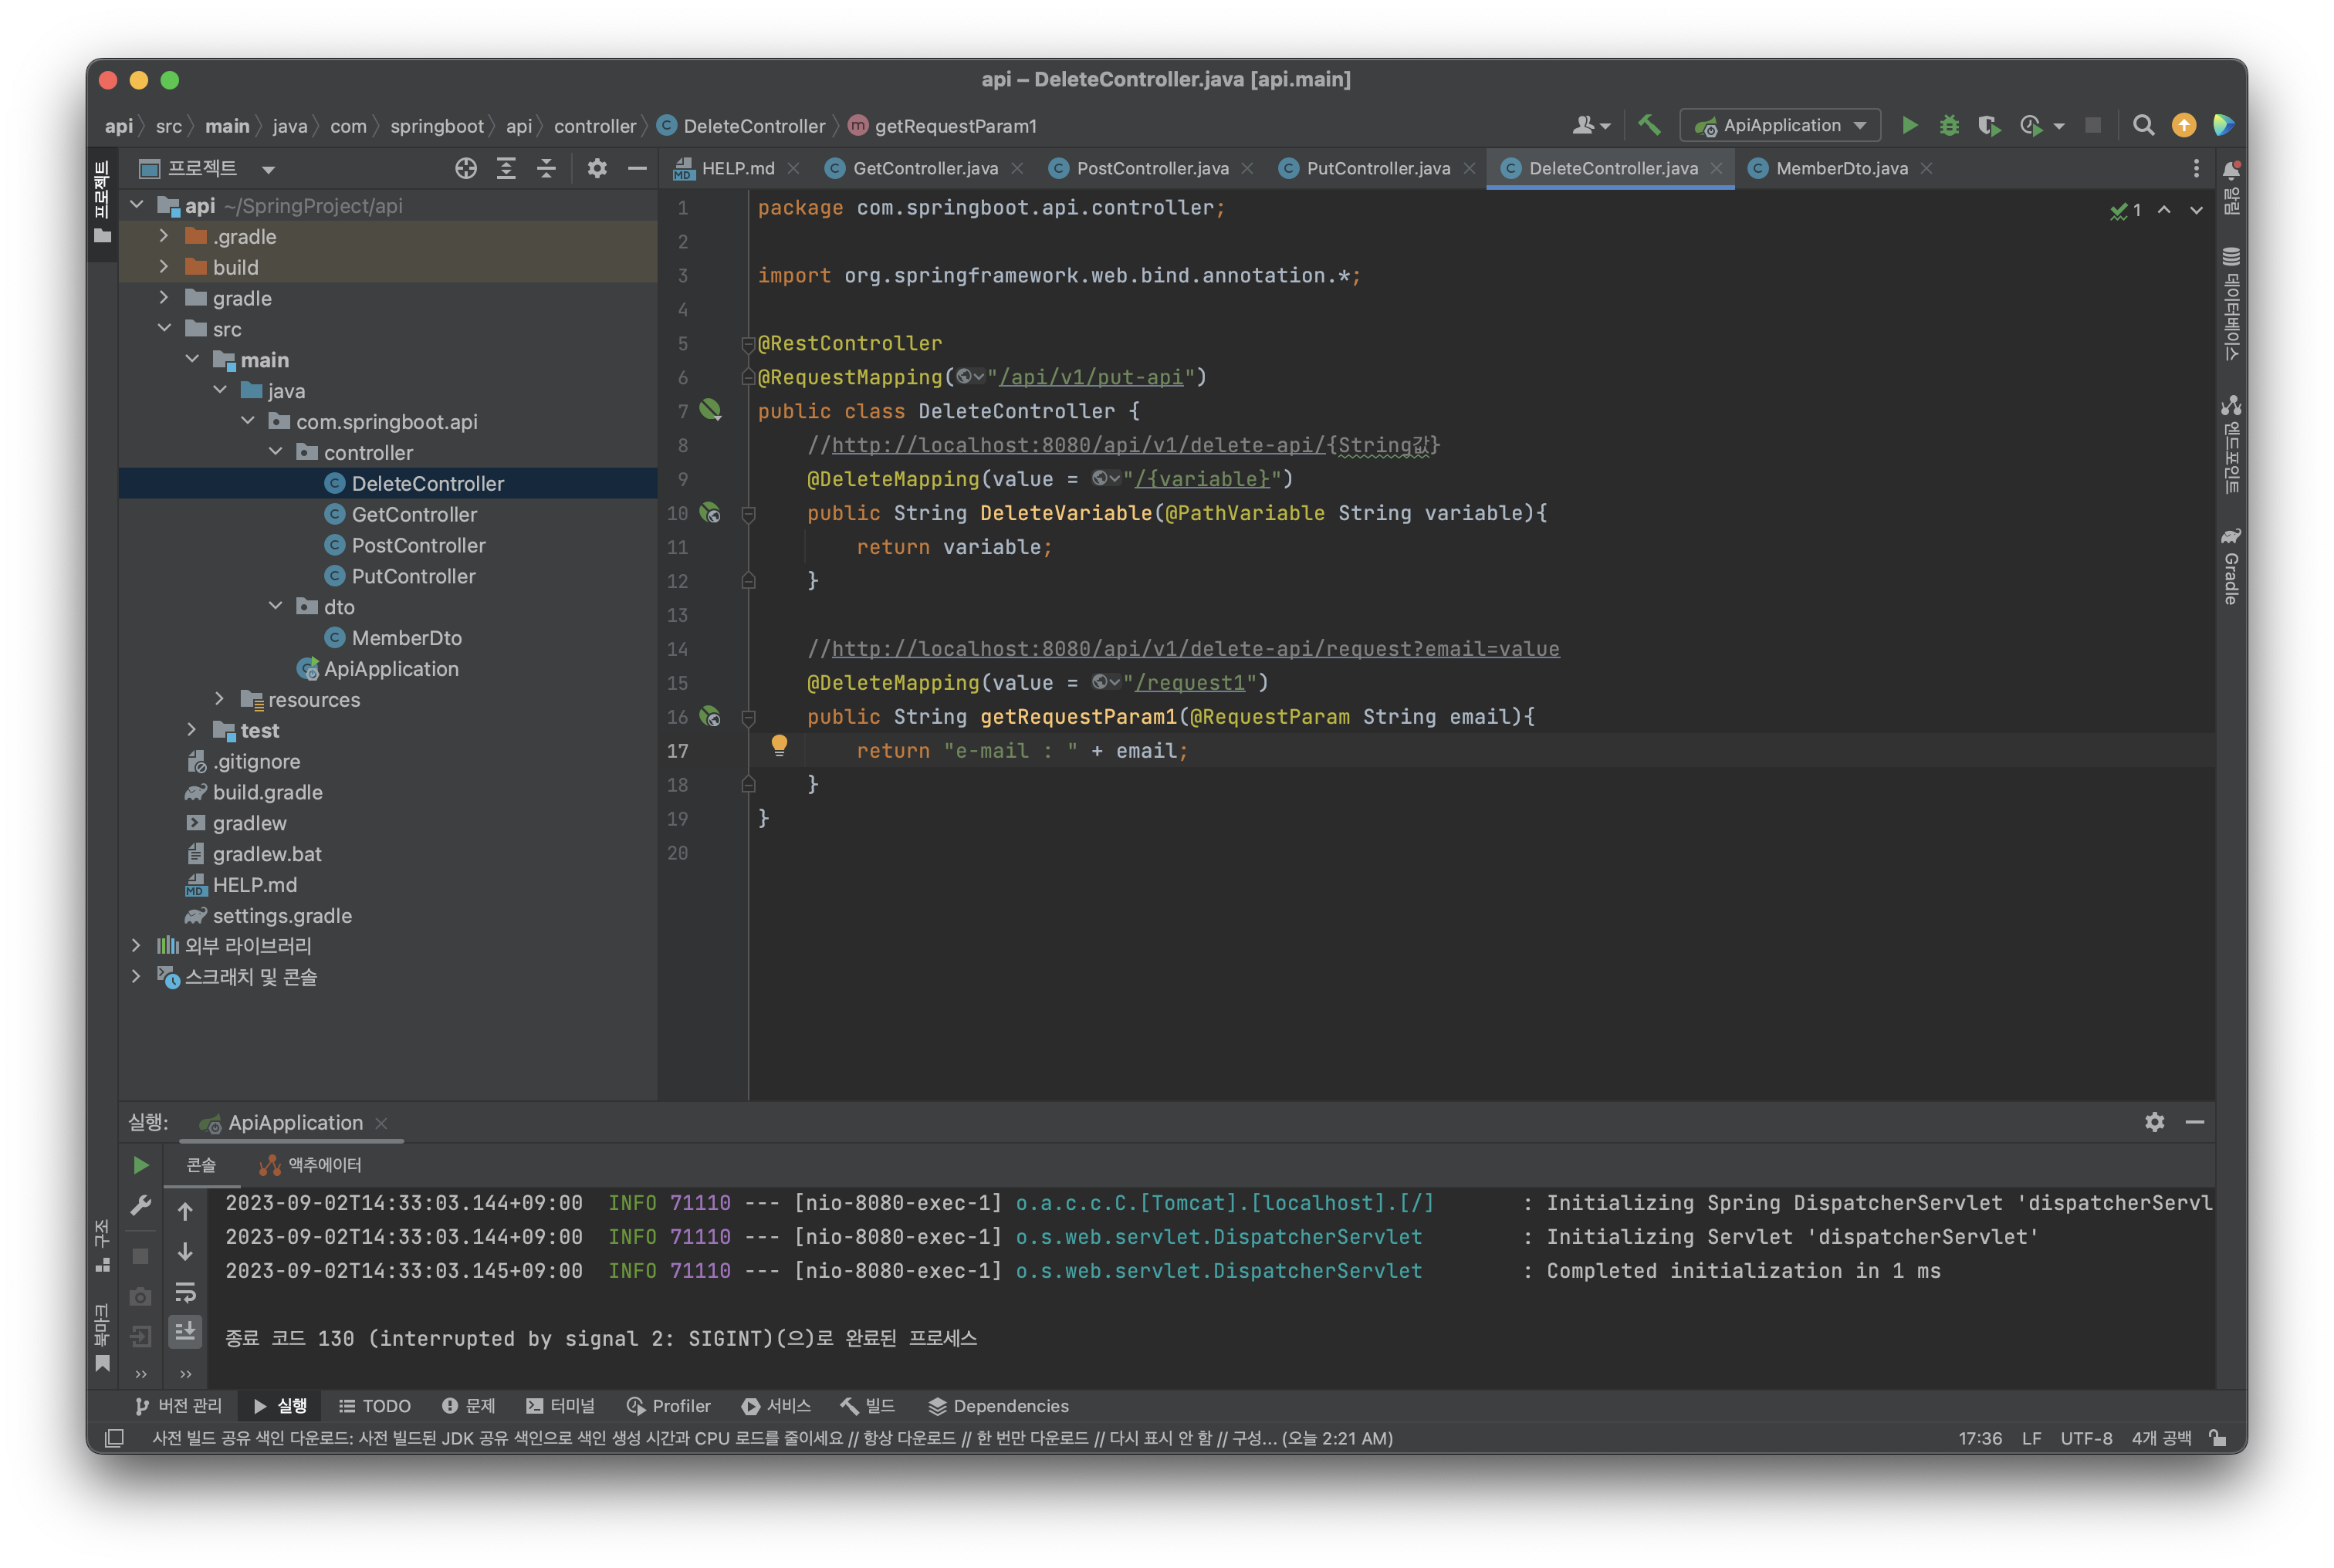Hide the project panel with minus icon
Screen dimensions: 2334x1568
637,168
